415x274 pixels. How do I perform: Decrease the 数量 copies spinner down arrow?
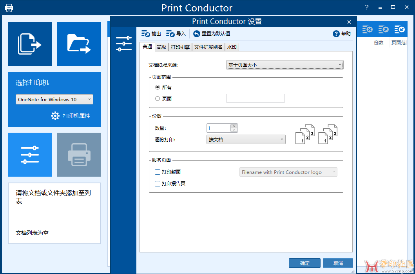click(x=234, y=130)
